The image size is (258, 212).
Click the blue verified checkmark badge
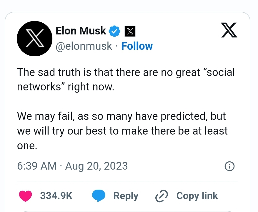pos(115,31)
